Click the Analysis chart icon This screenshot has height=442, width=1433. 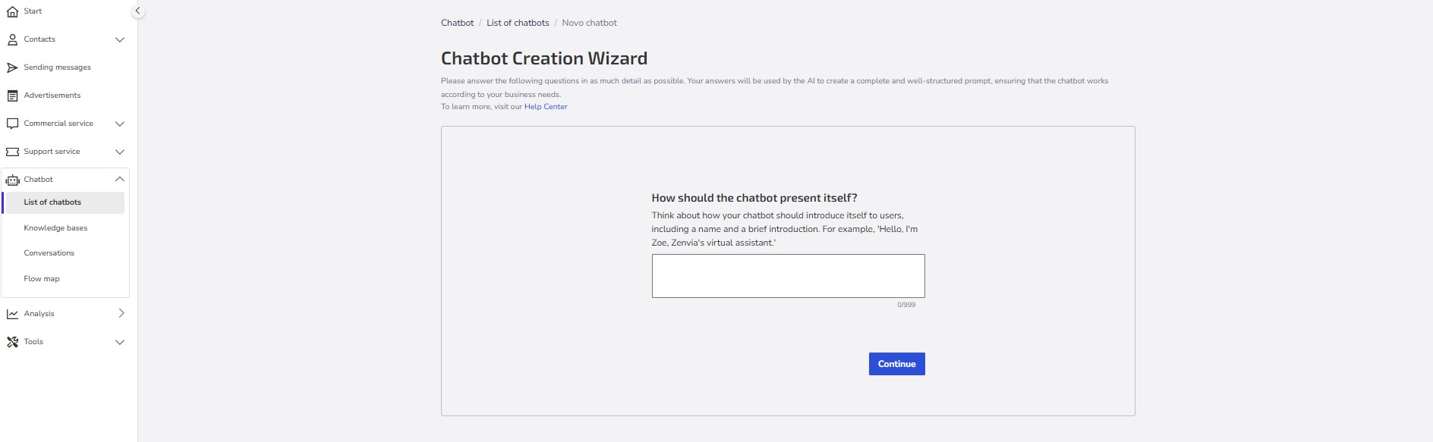click(12, 314)
